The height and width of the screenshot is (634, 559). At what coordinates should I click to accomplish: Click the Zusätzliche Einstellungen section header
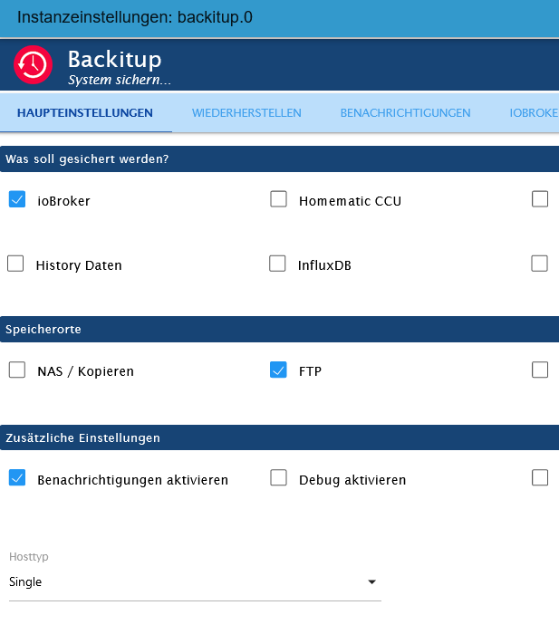click(x=279, y=437)
